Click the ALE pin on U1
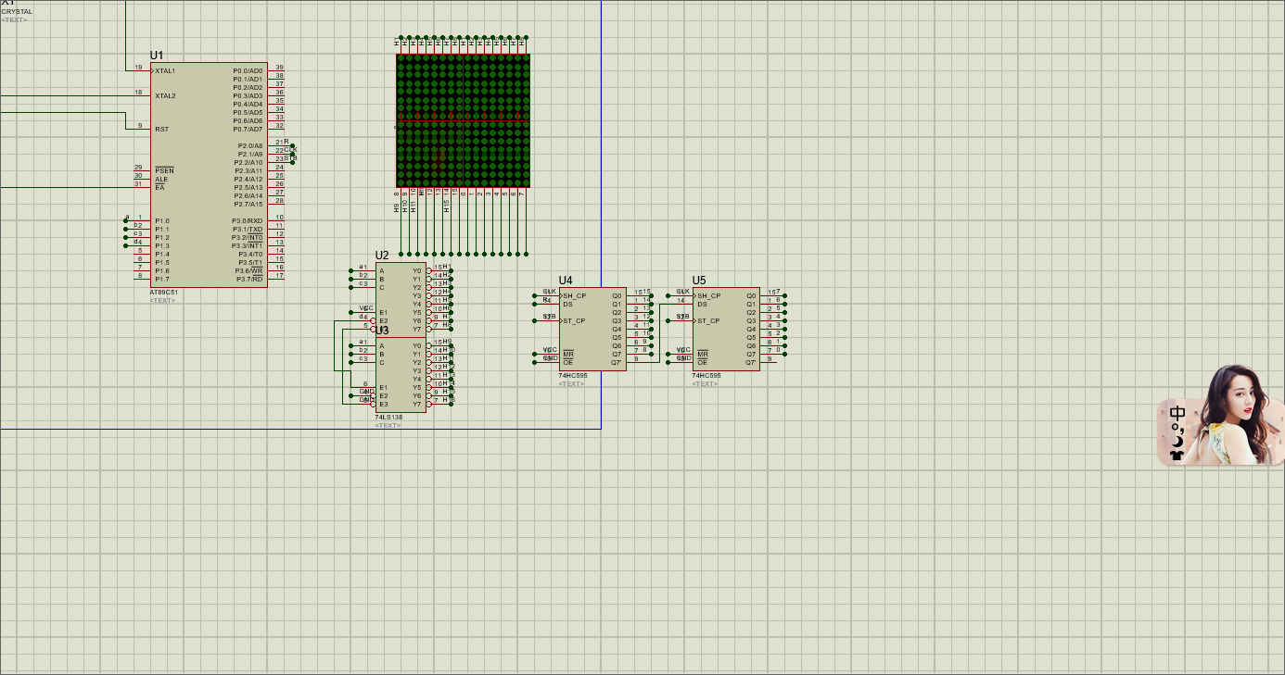Screen dimensions: 1285x675 click(x=161, y=180)
